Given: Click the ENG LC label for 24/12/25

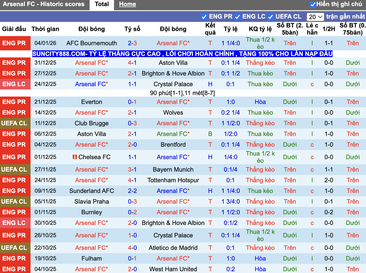Looking at the screenshot, I should (14, 84).
